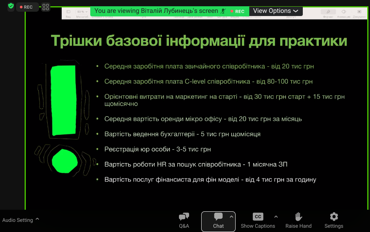This screenshot has height=232, width=370.
Task: Click the REC recording indicator top-left
Action: pyautogui.click(x=27, y=7)
